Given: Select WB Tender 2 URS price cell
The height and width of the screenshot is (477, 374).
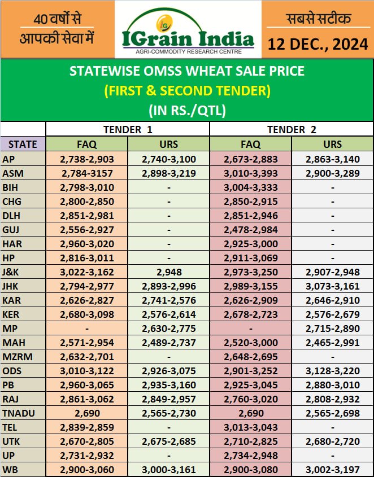Looking at the screenshot, I should click(x=332, y=469).
